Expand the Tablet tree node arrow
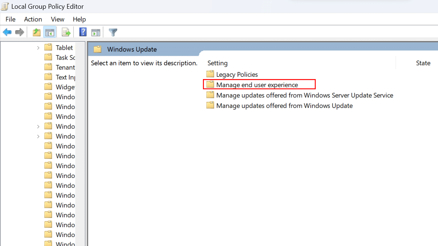The image size is (438, 246). click(38, 48)
